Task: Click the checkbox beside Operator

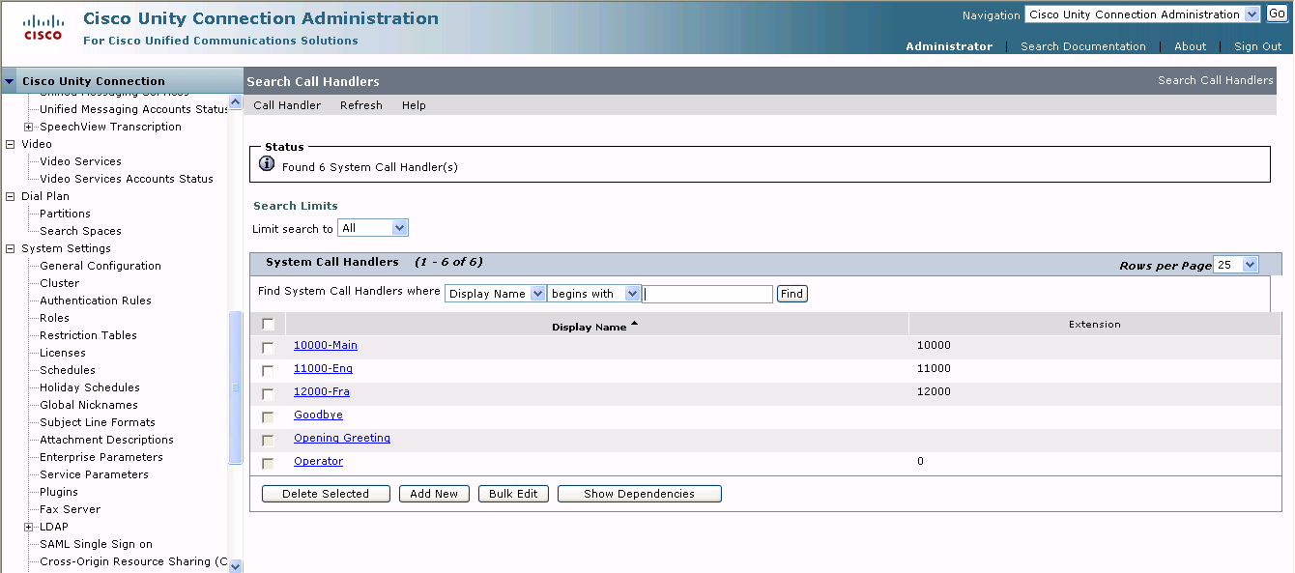Action: [268, 463]
